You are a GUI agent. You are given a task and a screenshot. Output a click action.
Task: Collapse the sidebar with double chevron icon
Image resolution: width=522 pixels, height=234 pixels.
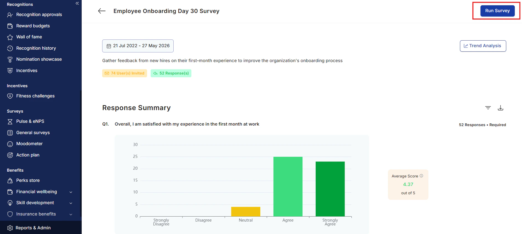(x=77, y=3)
